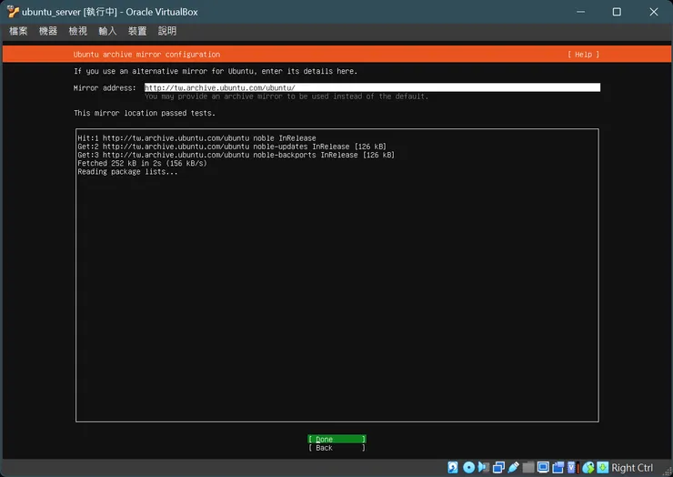The image size is (673, 477).
Task: Click the archive mirror hint text
Action: tap(286, 96)
